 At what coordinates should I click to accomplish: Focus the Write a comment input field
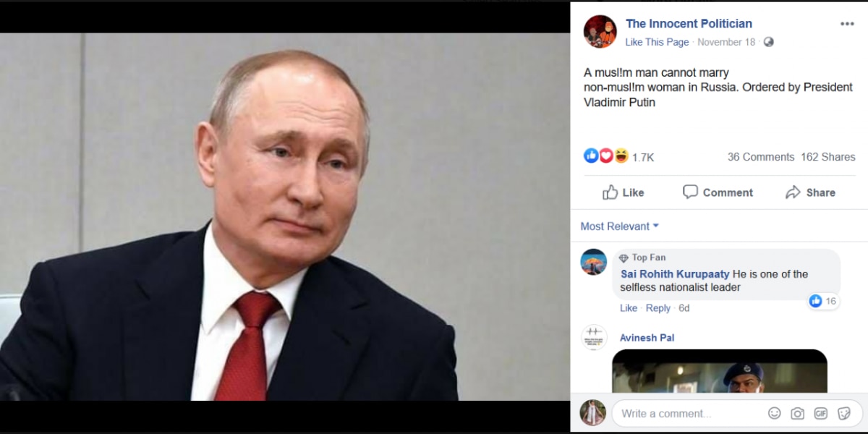[x=687, y=414]
